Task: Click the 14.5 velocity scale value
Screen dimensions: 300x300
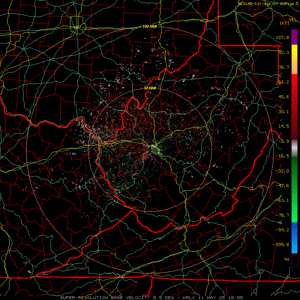Action: click(x=284, y=126)
